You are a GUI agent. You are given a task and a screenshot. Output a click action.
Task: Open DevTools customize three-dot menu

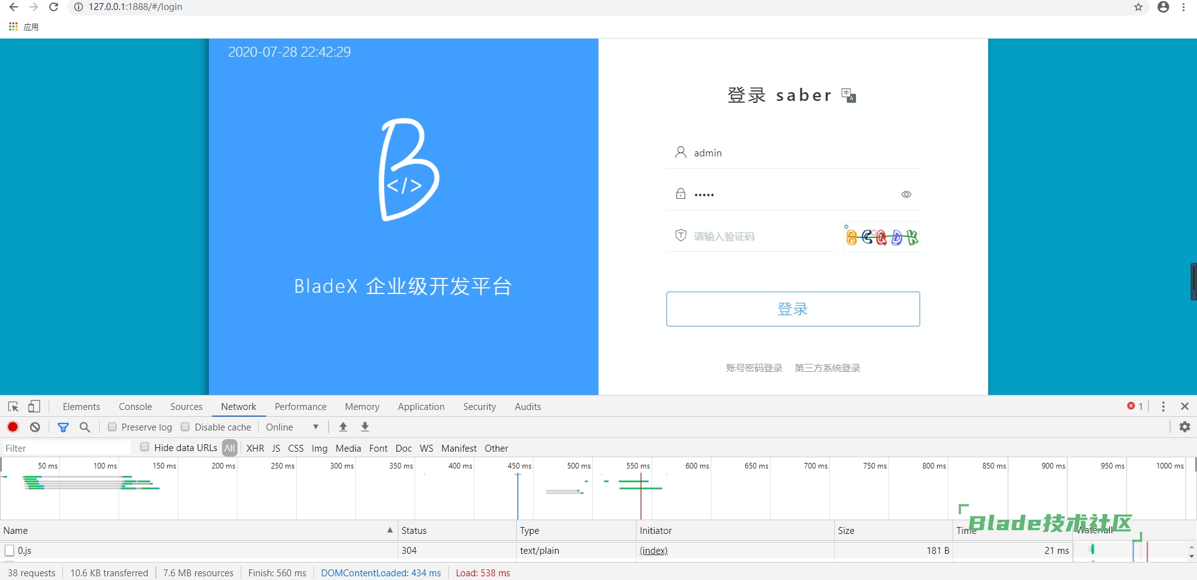point(1163,406)
